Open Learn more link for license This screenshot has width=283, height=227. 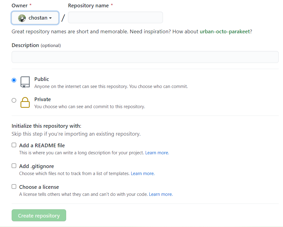pos(160,194)
